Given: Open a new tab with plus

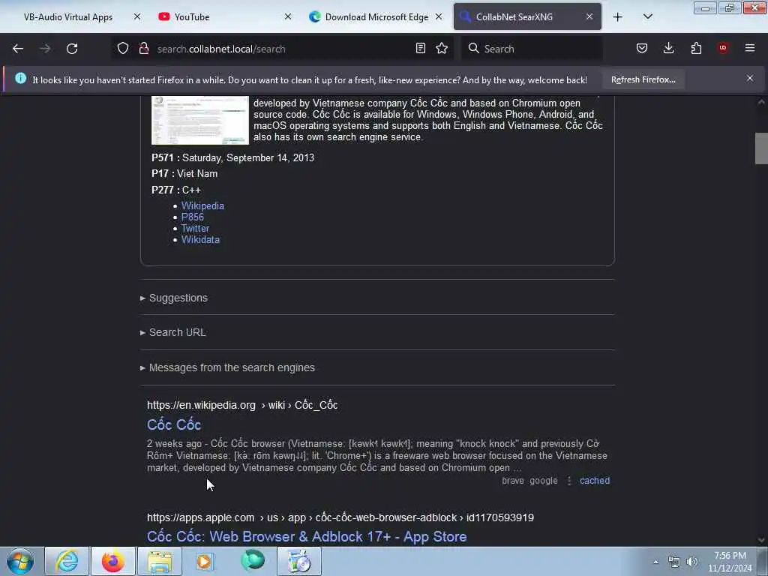Looking at the screenshot, I should click(x=618, y=17).
